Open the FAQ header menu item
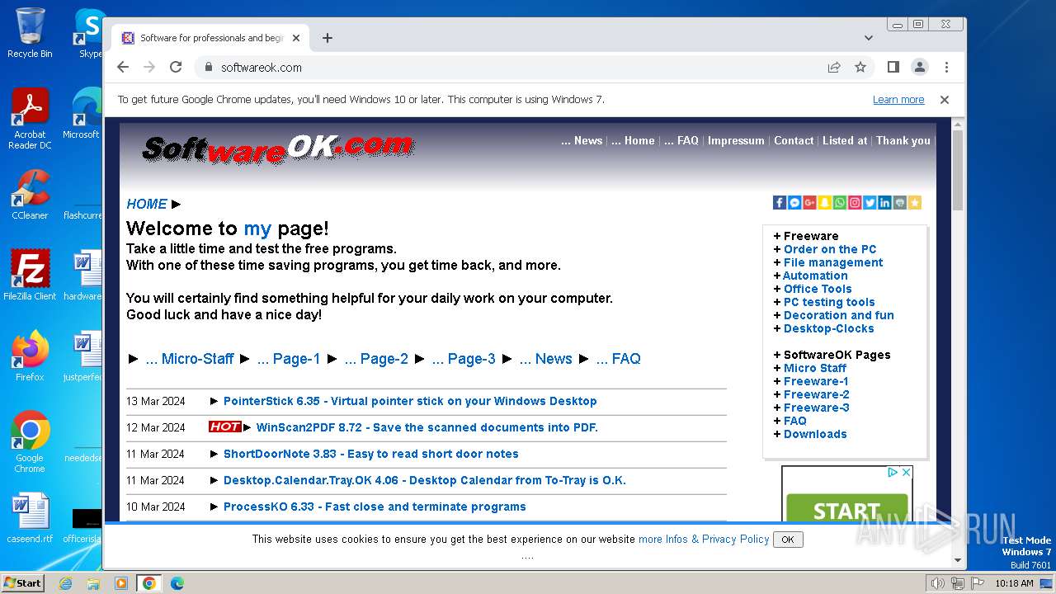 (681, 140)
